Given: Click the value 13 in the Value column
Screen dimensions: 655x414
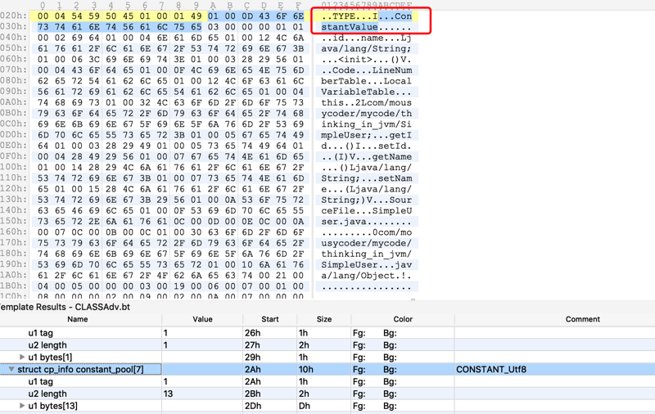Looking at the screenshot, I should (x=168, y=394).
